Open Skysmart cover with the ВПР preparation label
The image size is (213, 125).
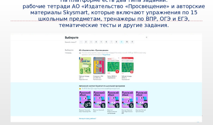coord(127,99)
